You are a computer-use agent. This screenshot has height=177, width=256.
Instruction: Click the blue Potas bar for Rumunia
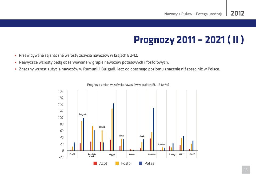pyautogui.click(x=154, y=129)
